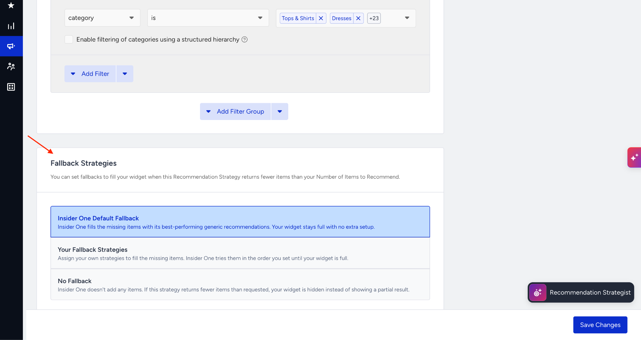Screen dimensions: 641x340
Task: Select Insider One Default Fallback option
Action: [240, 222]
